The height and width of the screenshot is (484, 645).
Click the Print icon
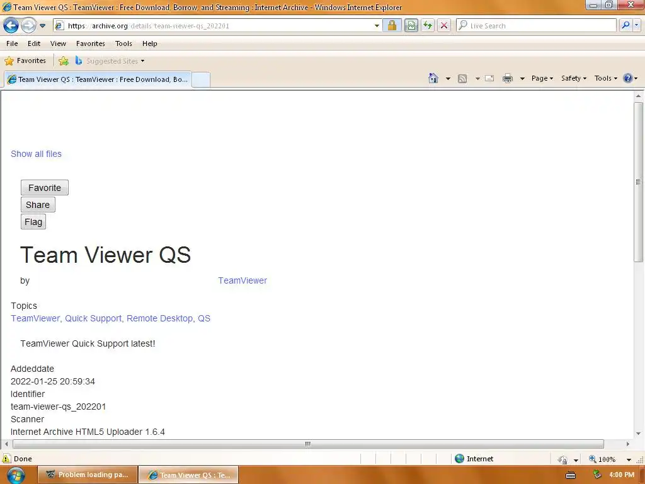tap(508, 78)
